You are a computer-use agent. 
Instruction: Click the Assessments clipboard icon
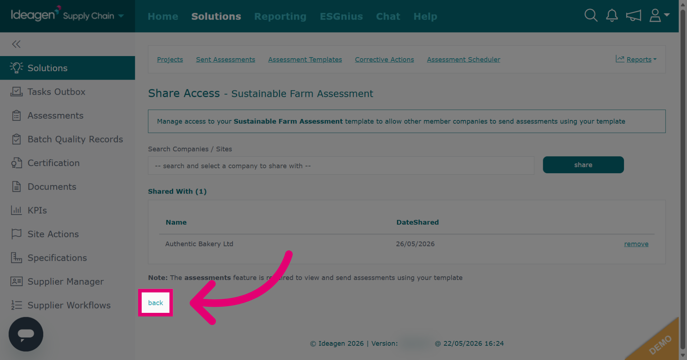[16, 115]
